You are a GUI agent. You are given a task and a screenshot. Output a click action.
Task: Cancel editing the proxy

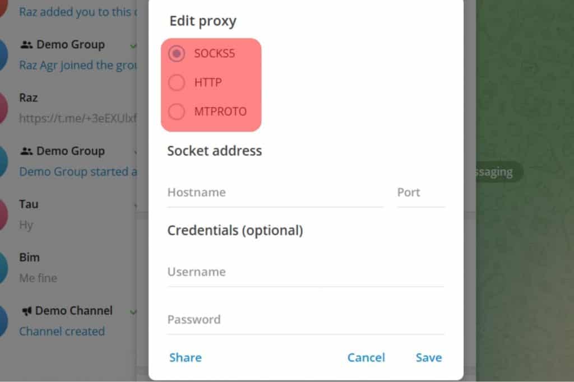[x=366, y=357]
